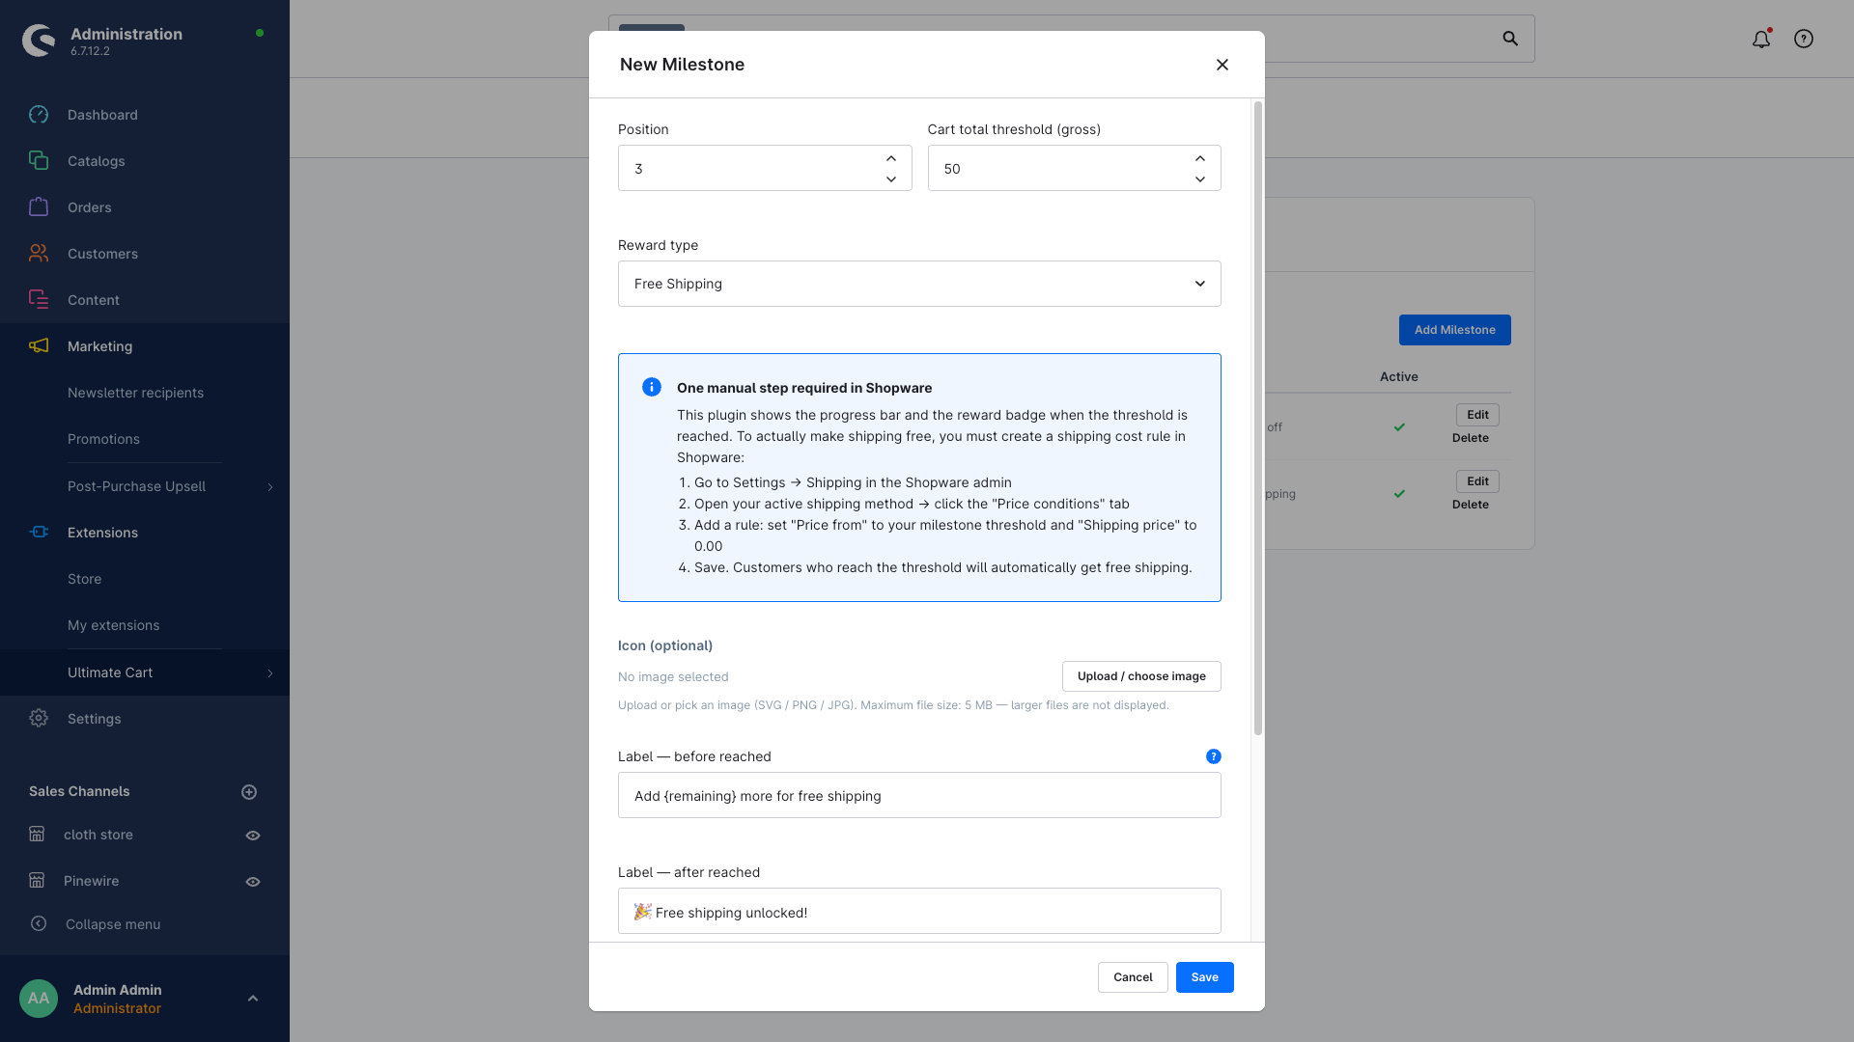This screenshot has height=1042, width=1854.
Task: Click the Orders bag icon
Action: point(39,207)
